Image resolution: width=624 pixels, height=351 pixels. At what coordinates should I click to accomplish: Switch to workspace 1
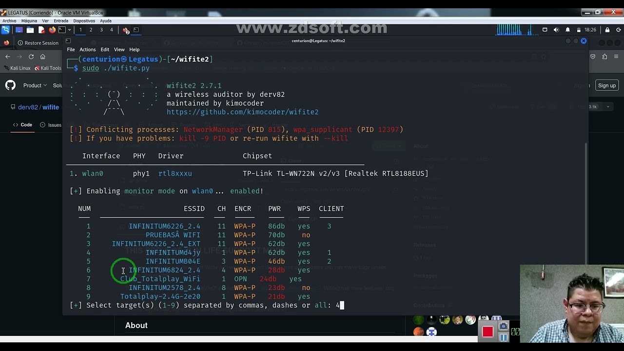tap(80, 30)
